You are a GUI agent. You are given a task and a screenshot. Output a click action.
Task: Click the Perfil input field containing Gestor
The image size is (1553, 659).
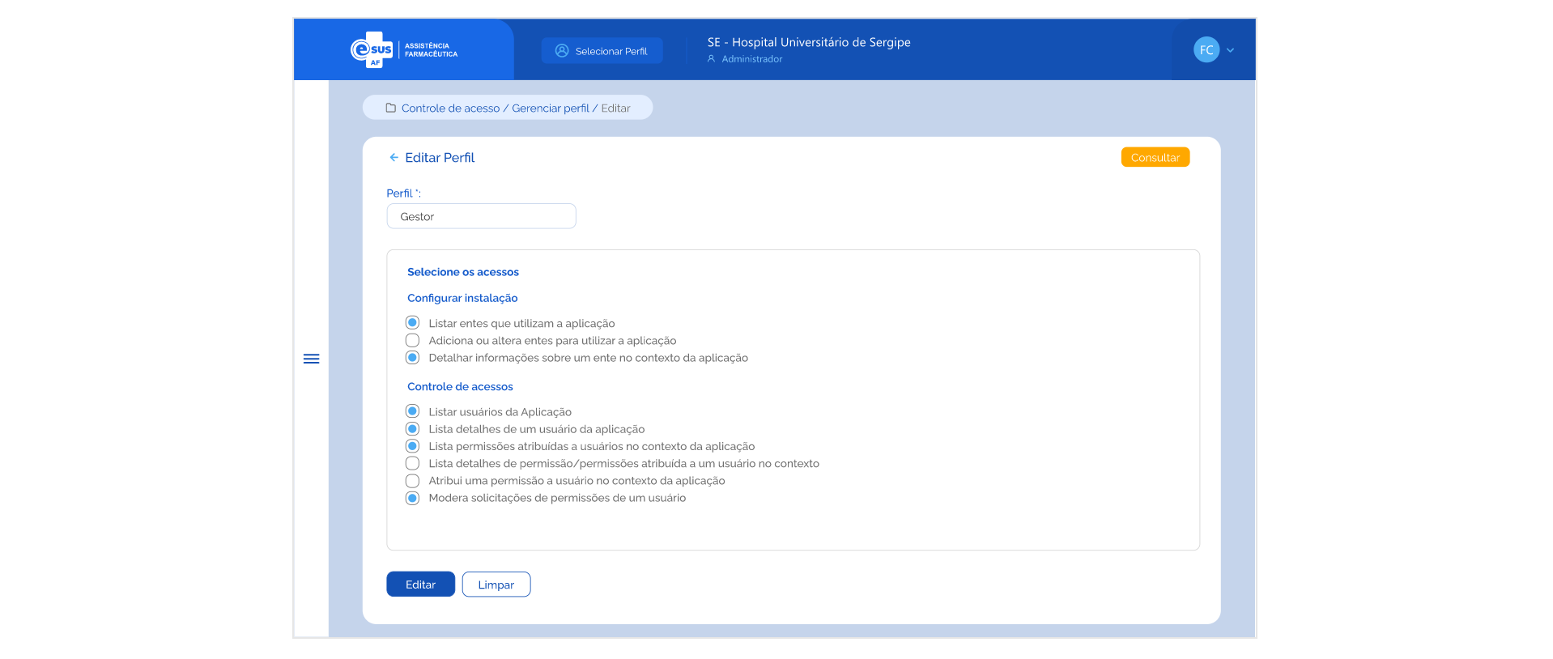point(481,217)
